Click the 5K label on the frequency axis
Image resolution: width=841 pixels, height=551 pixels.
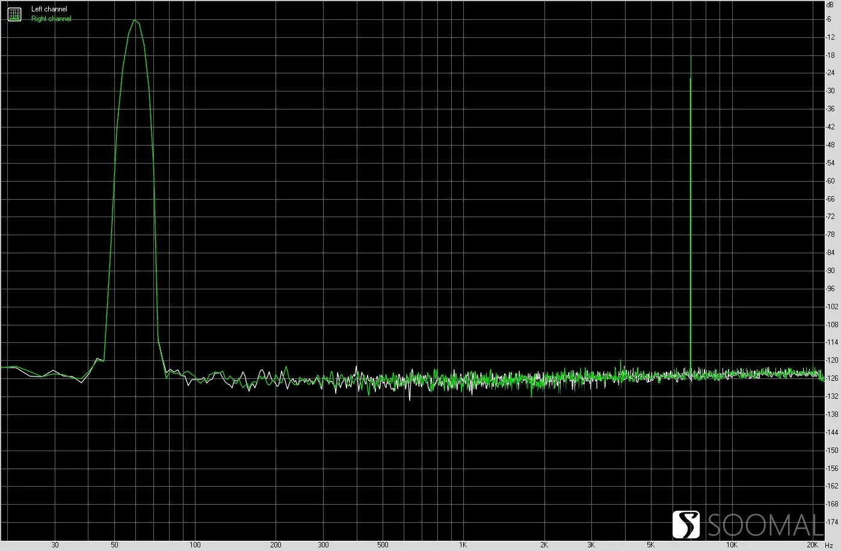click(650, 545)
